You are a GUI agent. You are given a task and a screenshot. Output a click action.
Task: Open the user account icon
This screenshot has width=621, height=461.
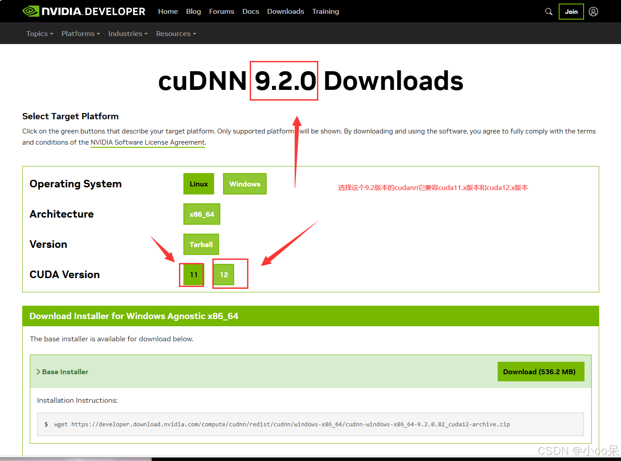[x=593, y=11]
